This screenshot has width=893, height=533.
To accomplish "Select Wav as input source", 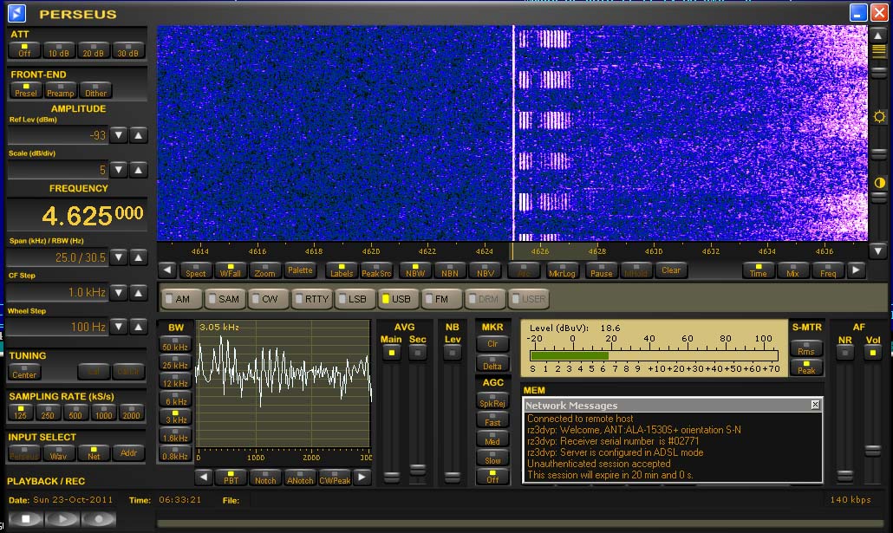I will 58,452.
